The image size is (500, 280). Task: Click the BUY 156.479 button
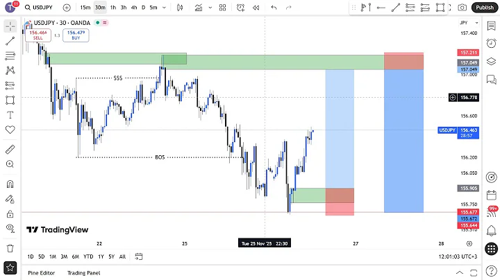pyautogui.click(x=76, y=35)
